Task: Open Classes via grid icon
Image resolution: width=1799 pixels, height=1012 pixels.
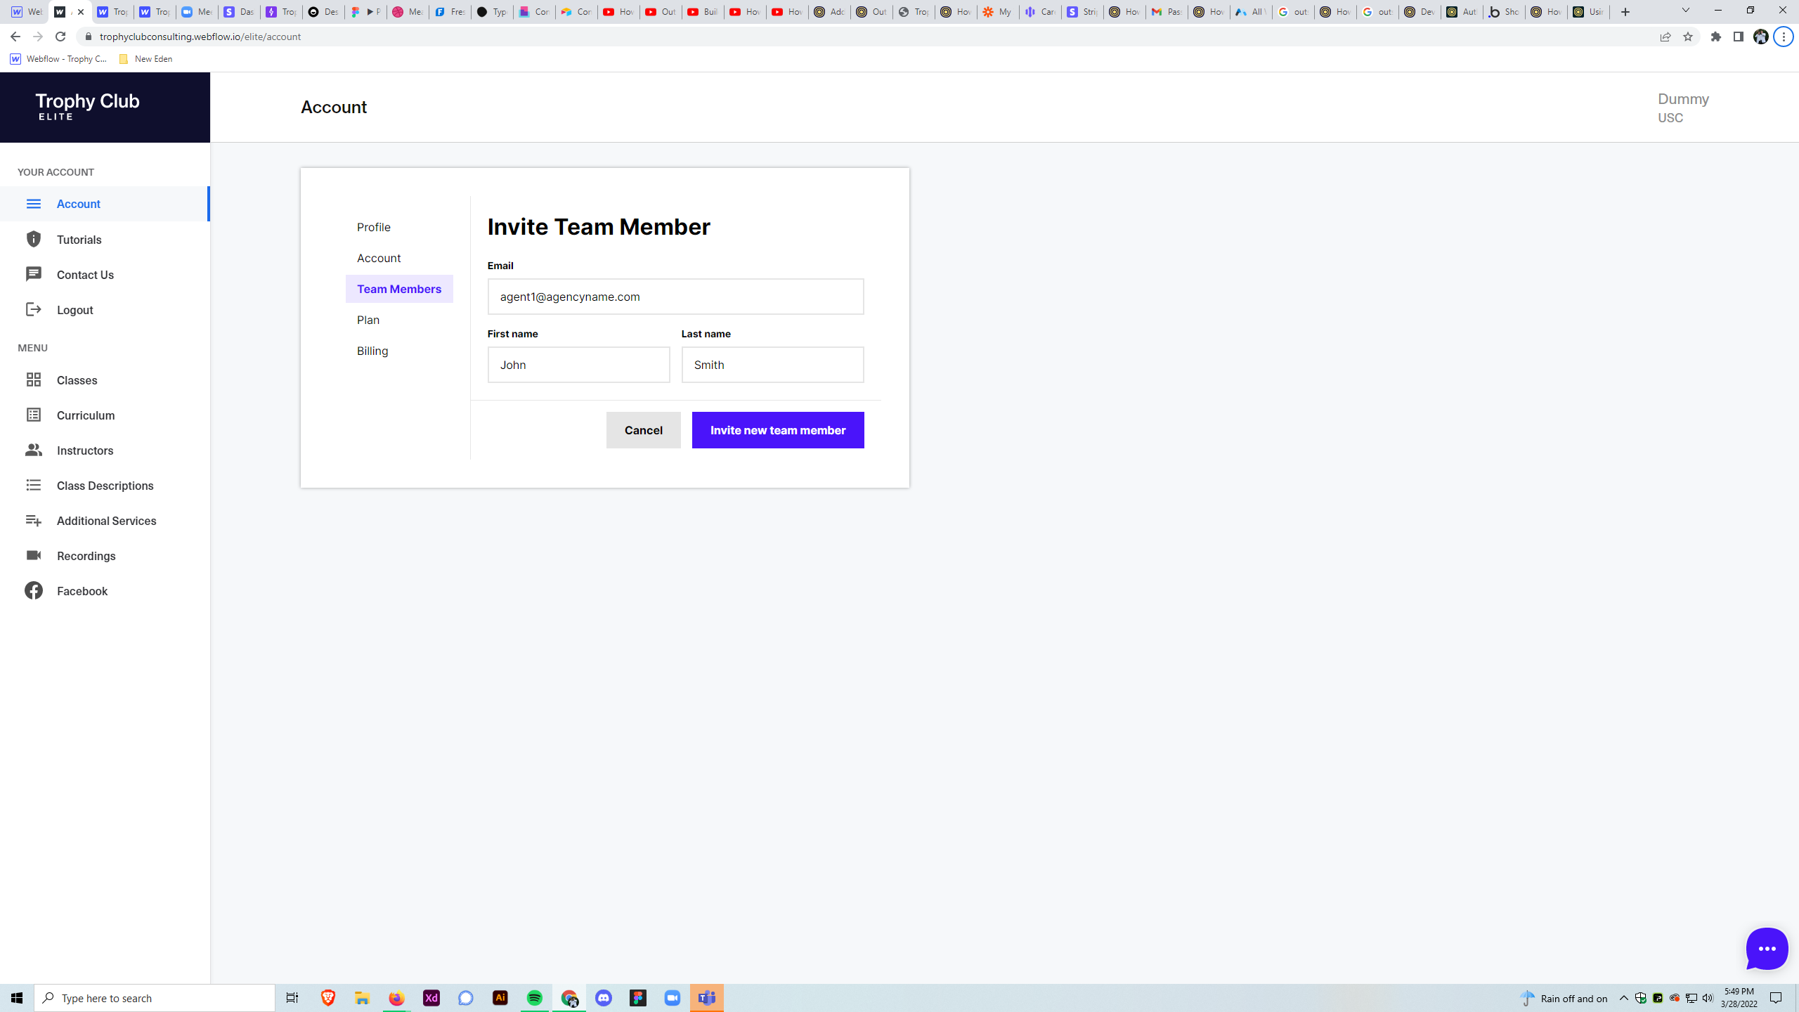Action: click(x=33, y=379)
